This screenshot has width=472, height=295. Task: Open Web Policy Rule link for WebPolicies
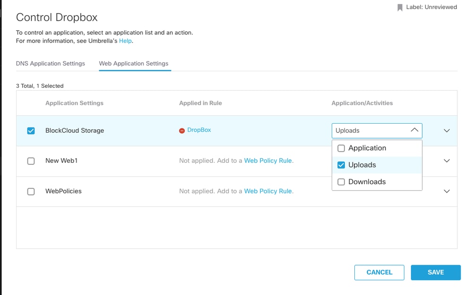(x=268, y=191)
